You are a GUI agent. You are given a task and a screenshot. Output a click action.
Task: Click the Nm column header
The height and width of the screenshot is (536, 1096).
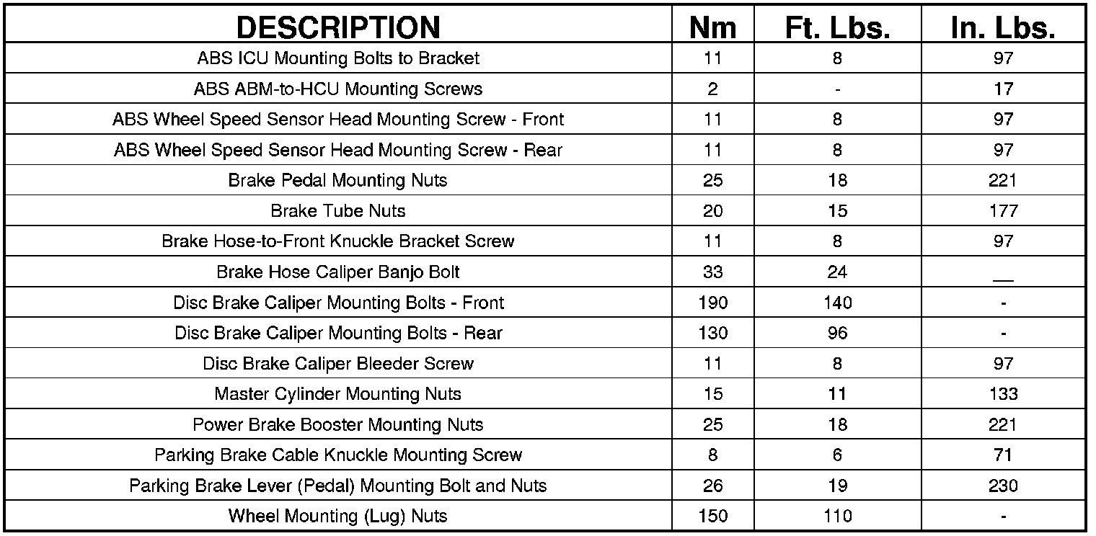(712, 27)
